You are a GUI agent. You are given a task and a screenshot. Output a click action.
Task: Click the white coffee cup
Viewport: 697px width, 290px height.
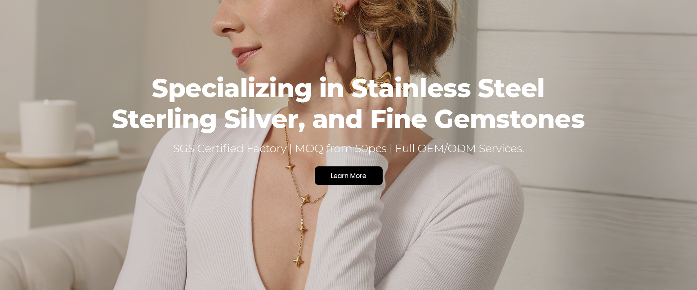54,128
